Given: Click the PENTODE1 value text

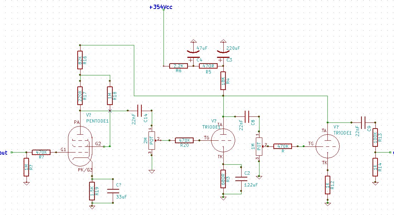Looking at the screenshot, I should 97,121.
